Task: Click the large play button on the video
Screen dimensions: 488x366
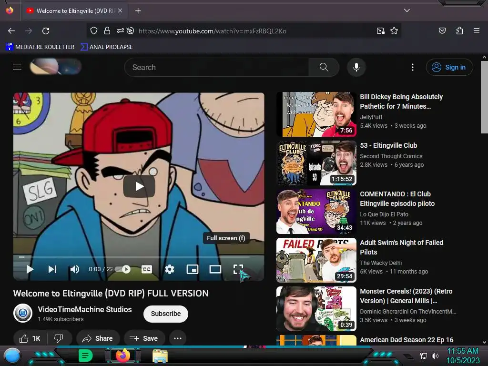Action: click(x=139, y=186)
